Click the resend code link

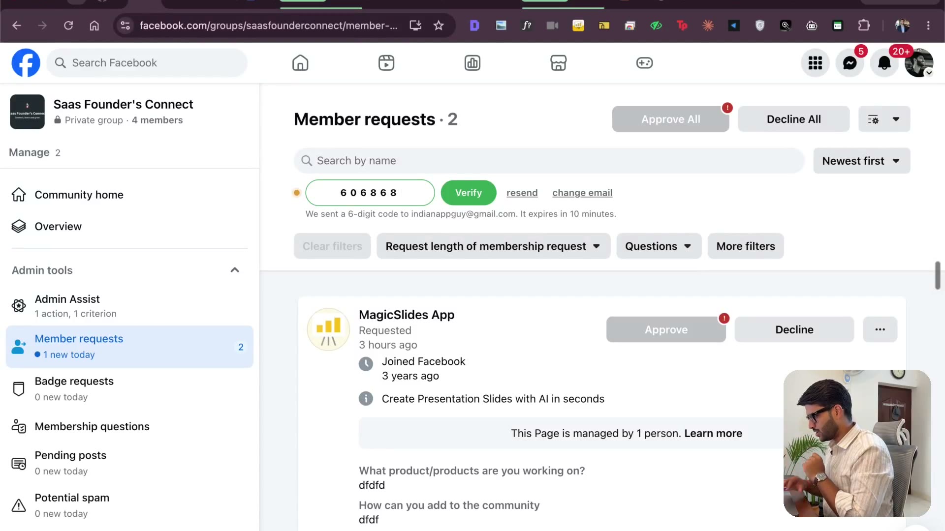click(x=522, y=193)
